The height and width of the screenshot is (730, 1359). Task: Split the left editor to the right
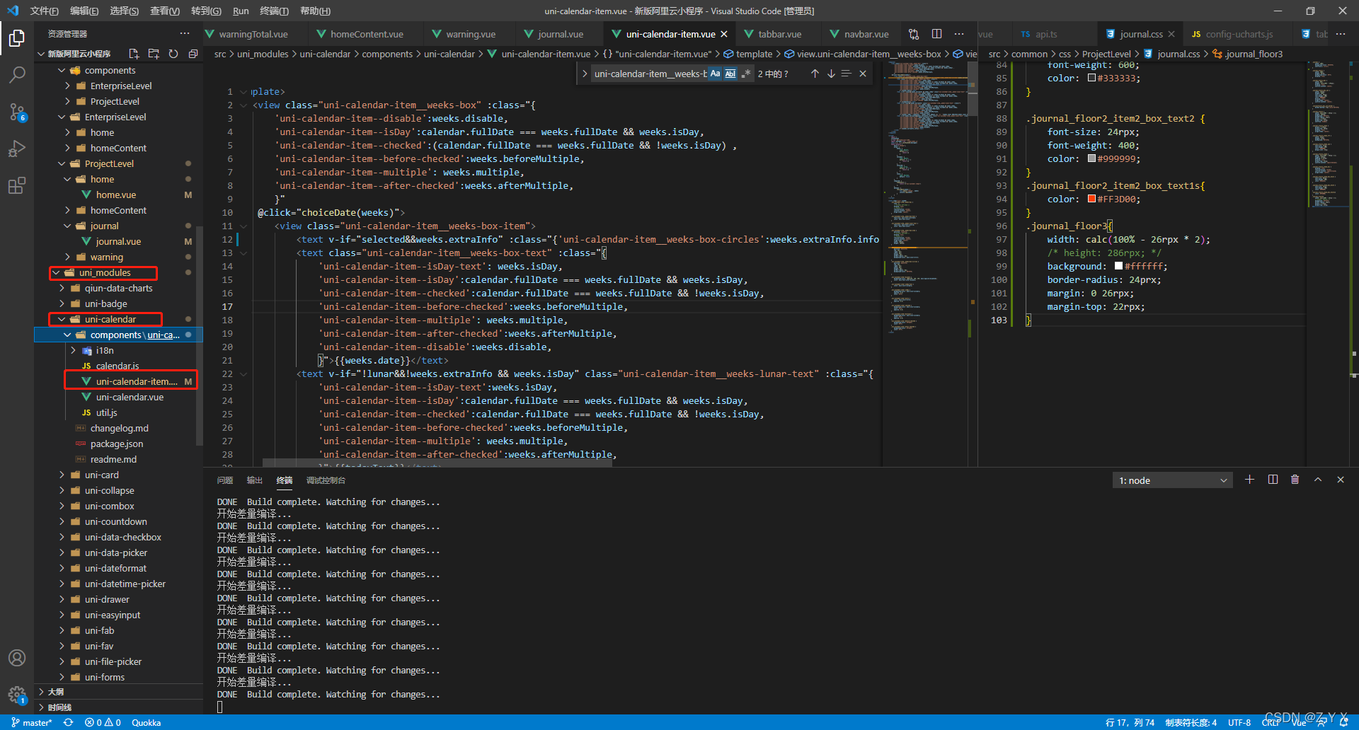coord(936,34)
